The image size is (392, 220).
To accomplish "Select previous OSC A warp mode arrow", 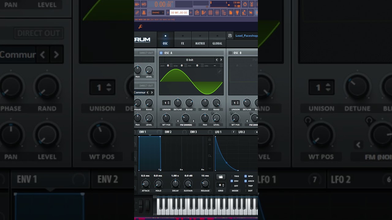I will pos(178,121).
